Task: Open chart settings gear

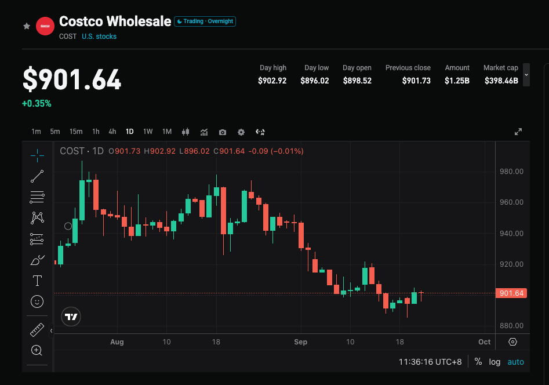Action: 241,132
